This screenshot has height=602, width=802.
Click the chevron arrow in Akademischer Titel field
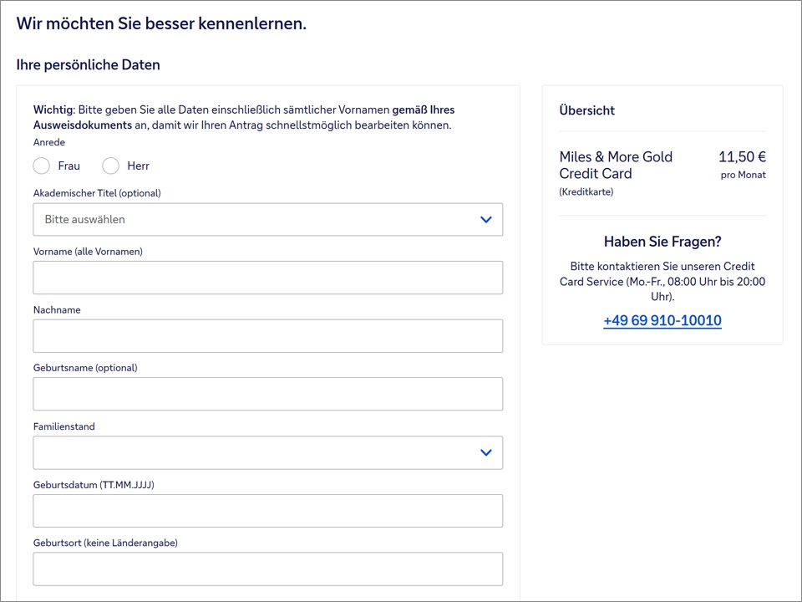[486, 219]
